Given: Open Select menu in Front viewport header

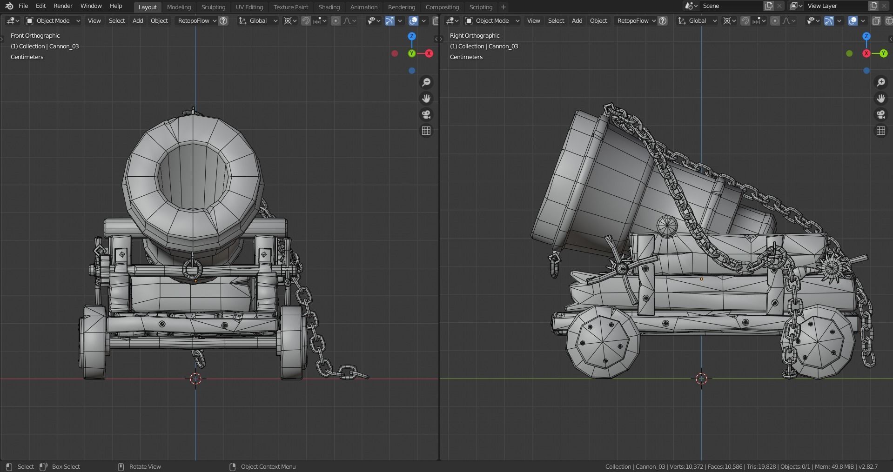Looking at the screenshot, I should coord(116,20).
